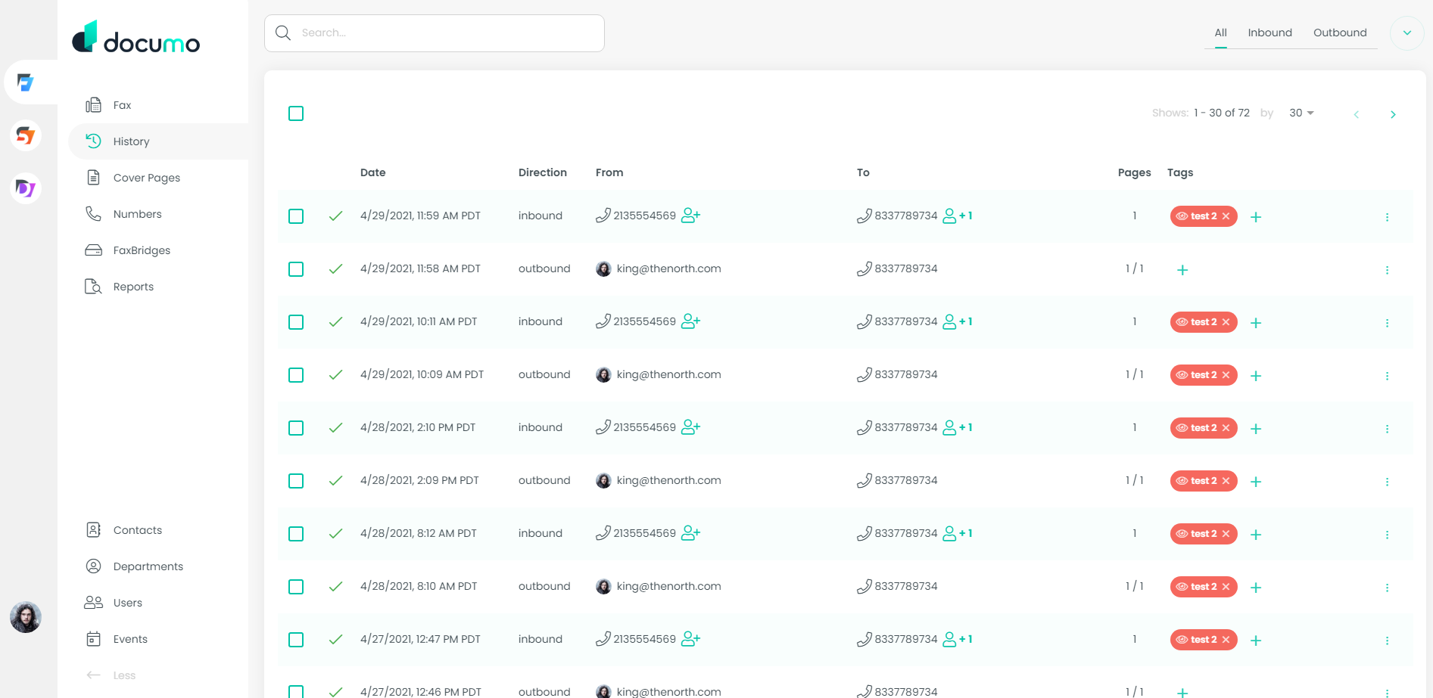Click the FaxBridges sidebar icon

[x=94, y=250]
